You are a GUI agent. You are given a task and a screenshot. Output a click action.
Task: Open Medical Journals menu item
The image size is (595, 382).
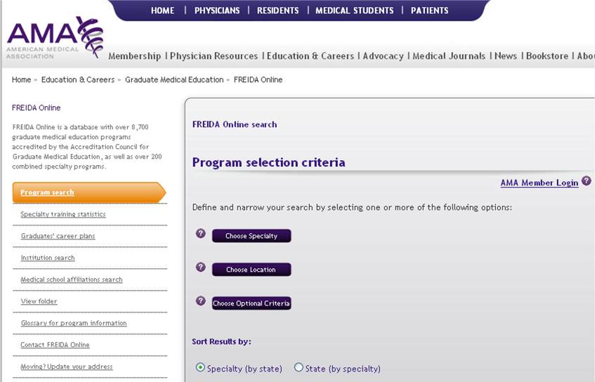(x=449, y=56)
